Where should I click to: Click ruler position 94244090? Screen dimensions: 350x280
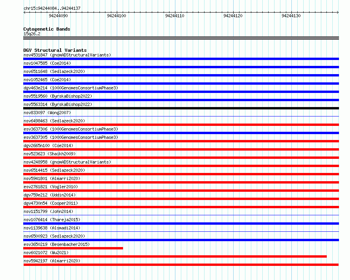(x=58, y=16)
